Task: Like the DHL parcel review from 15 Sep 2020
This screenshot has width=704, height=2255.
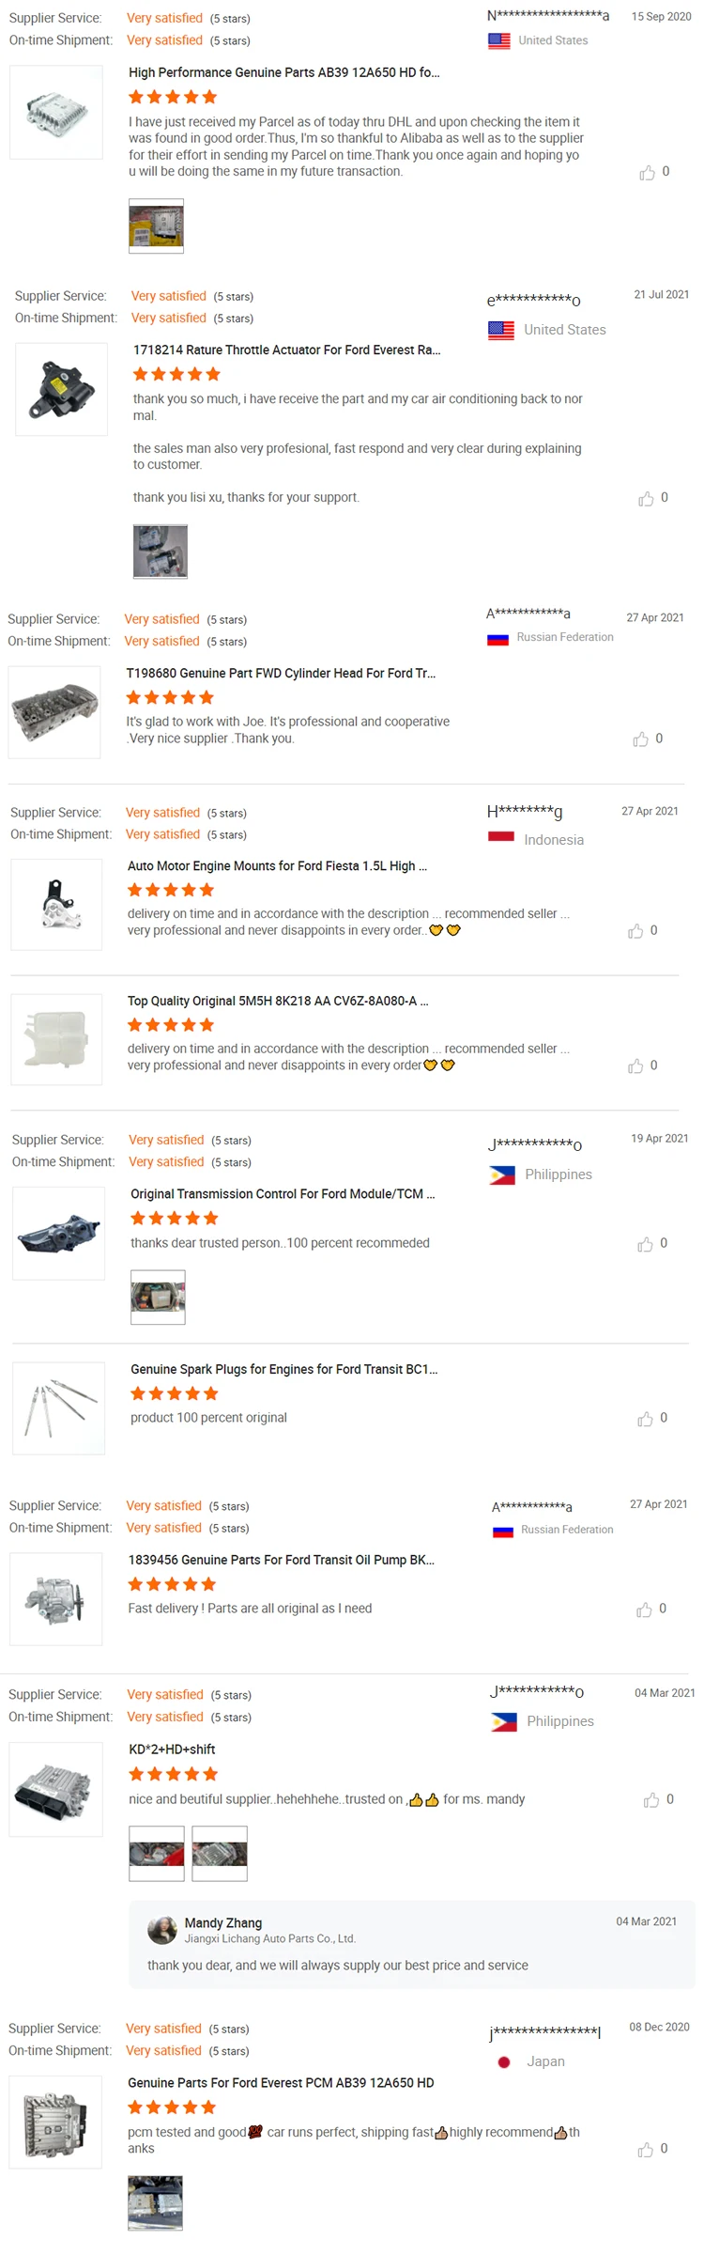Action: click(x=647, y=173)
